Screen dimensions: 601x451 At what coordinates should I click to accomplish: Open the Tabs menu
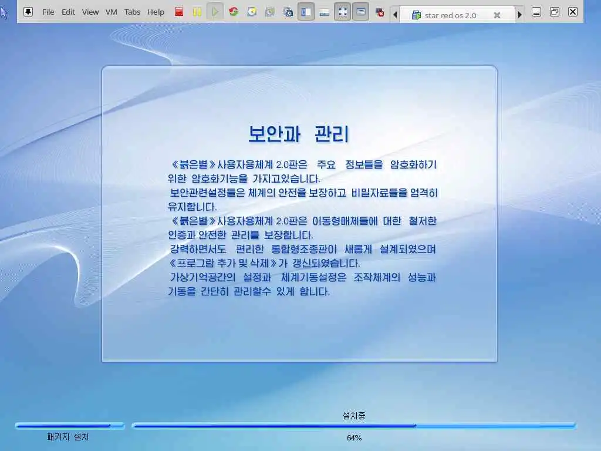coord(132,12)
